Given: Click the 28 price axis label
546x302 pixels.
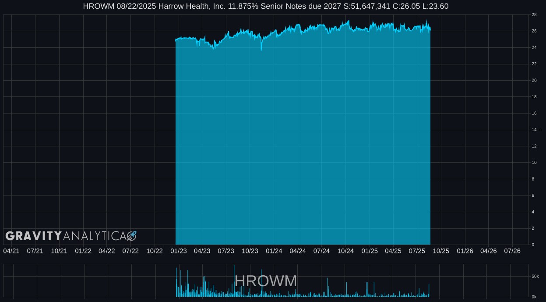Looking at the screenshot, I should click(534, 14).
